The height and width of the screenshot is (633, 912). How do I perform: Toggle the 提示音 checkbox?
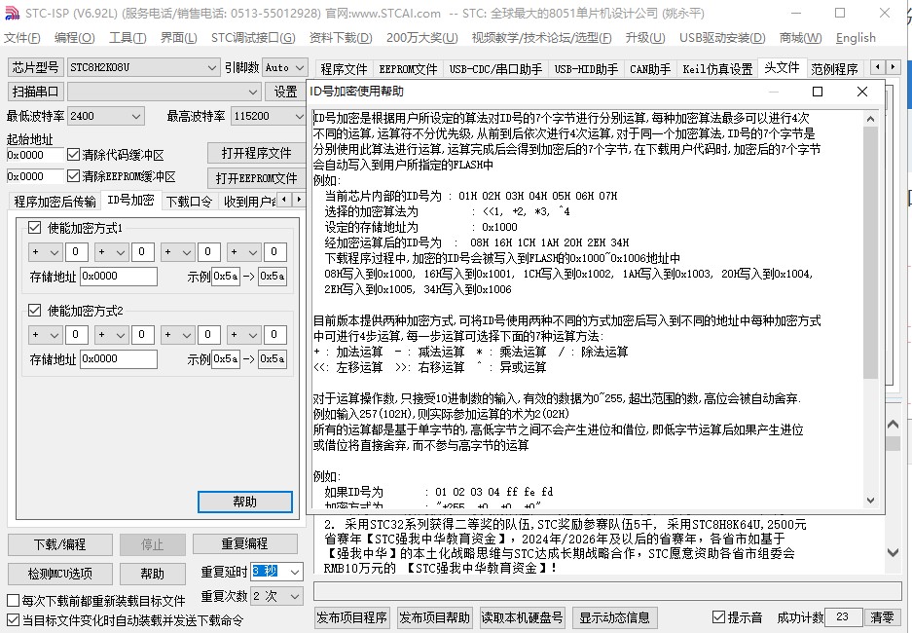pos(719,617)
